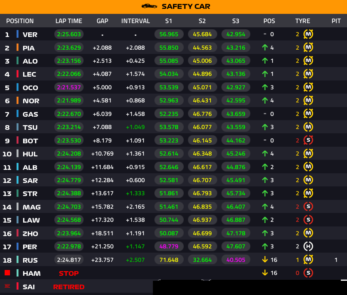347x295 pixels.
Task: Select the TYRE column header
Action: pos(303,21)
